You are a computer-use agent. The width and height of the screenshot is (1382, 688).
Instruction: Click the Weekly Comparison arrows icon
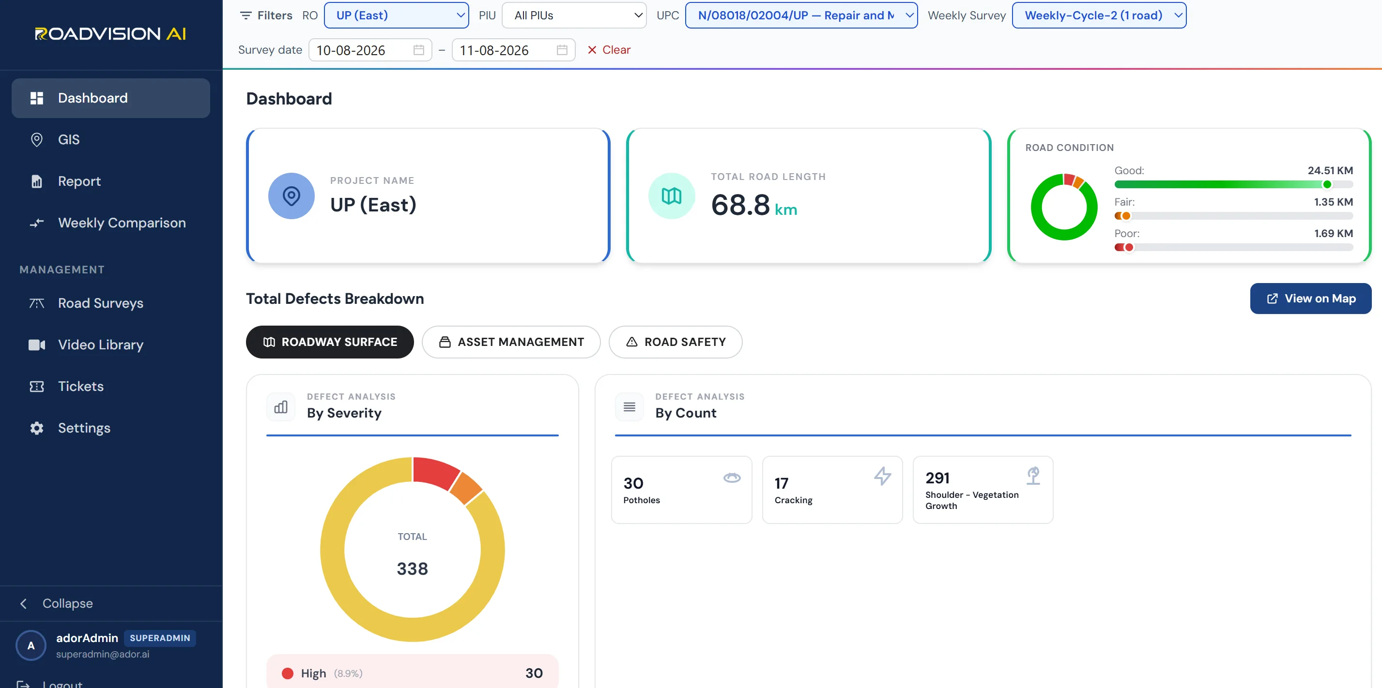36,223
